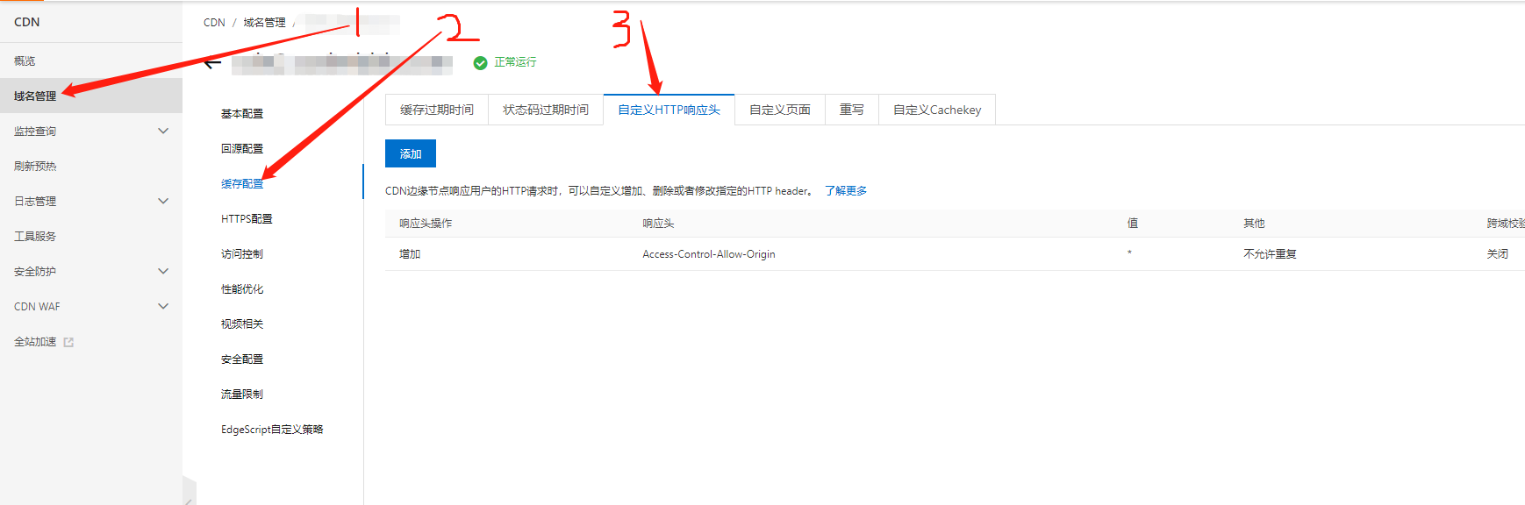1525x505 pixels.
Task: Open EdgeScript自定义策略 settings
Action: click(272, 429)
